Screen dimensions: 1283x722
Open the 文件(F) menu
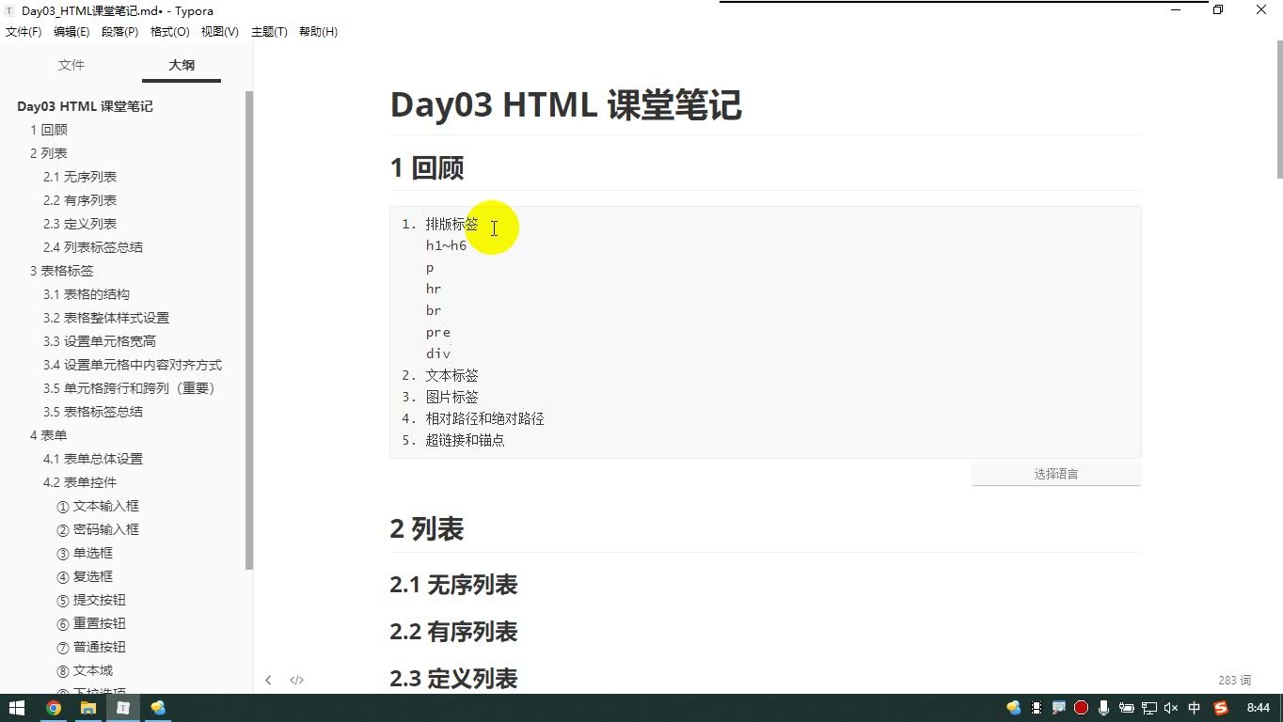24,32
